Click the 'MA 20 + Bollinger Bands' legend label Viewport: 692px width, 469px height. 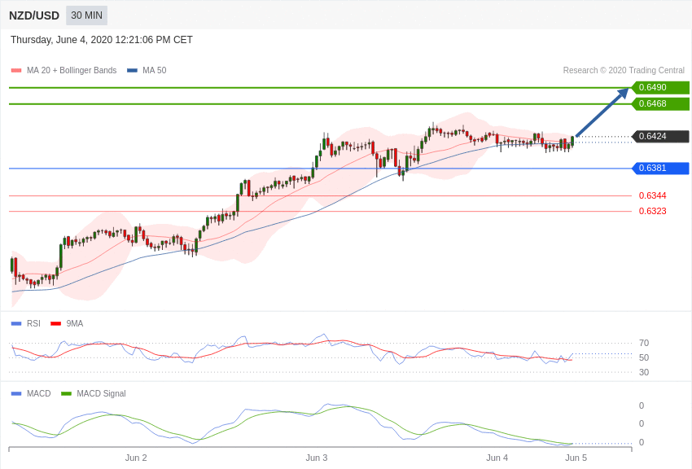point(72,71)
